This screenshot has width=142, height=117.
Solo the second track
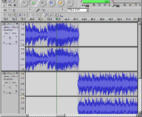[14, 82]
